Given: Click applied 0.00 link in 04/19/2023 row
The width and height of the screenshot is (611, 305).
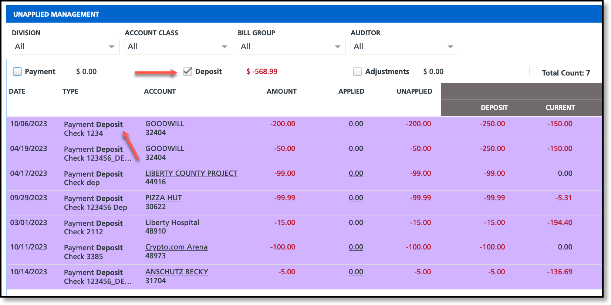Looking at the screenshot, I should click(356, 149).
